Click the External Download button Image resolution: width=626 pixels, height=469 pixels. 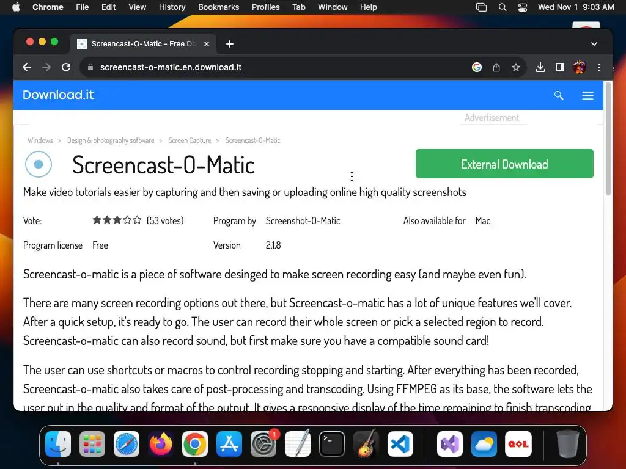[x=504, y=164]
